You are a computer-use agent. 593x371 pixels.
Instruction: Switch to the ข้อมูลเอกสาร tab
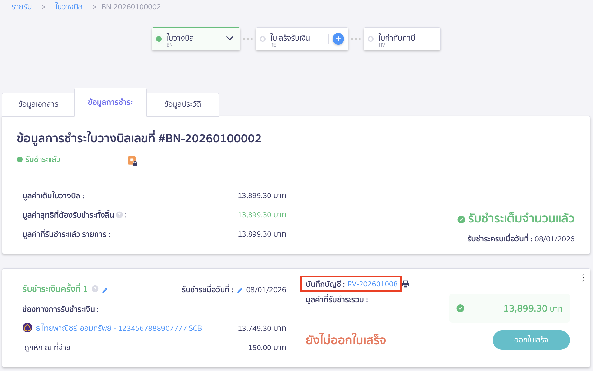pos(38,104)
